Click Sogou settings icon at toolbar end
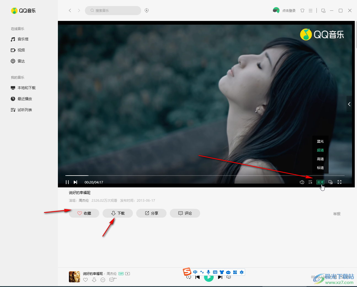This screenshot has height=287, width=357. pyautogui.click(x=241, y=272)
